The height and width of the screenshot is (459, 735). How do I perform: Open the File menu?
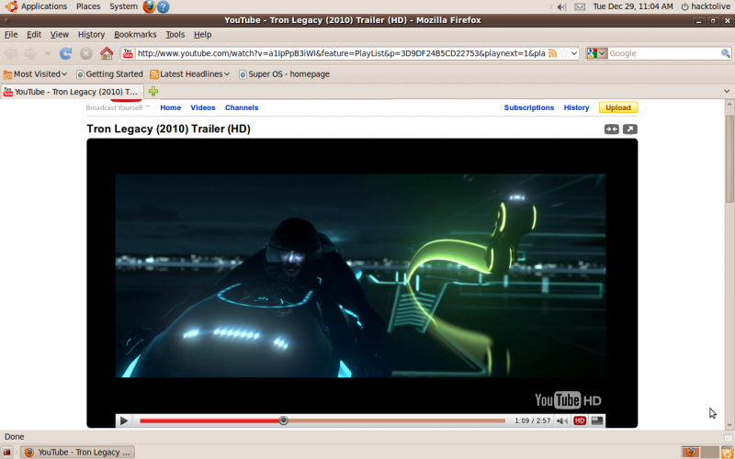(11, 35)
